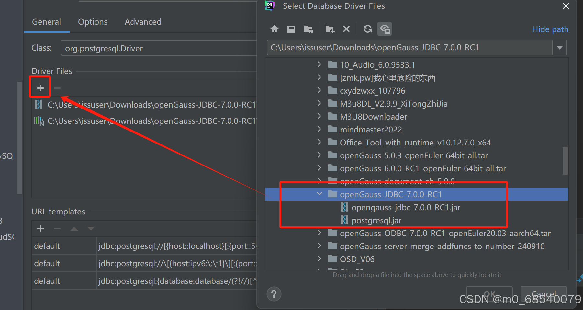Add a new driver file with the plus icon

tap(40, 87)
